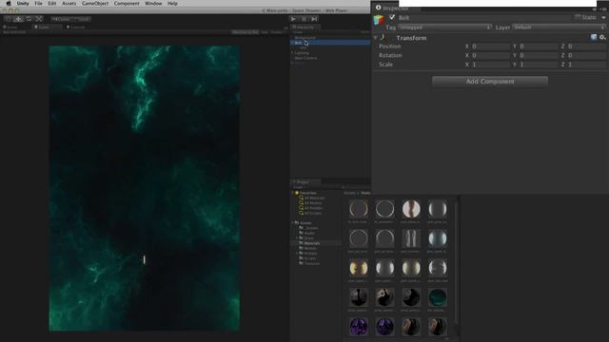Open the Help menu

172,4
